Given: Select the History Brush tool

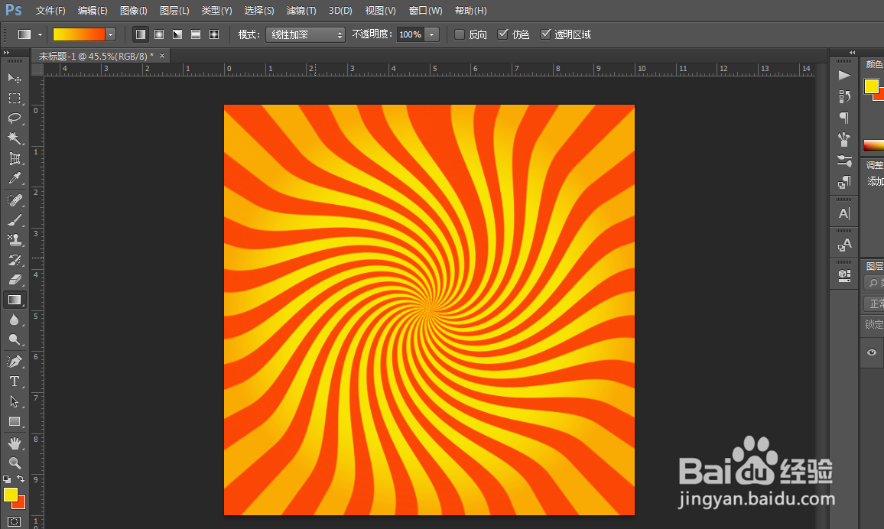Looking at the screenshot, I should pos(15,260).
